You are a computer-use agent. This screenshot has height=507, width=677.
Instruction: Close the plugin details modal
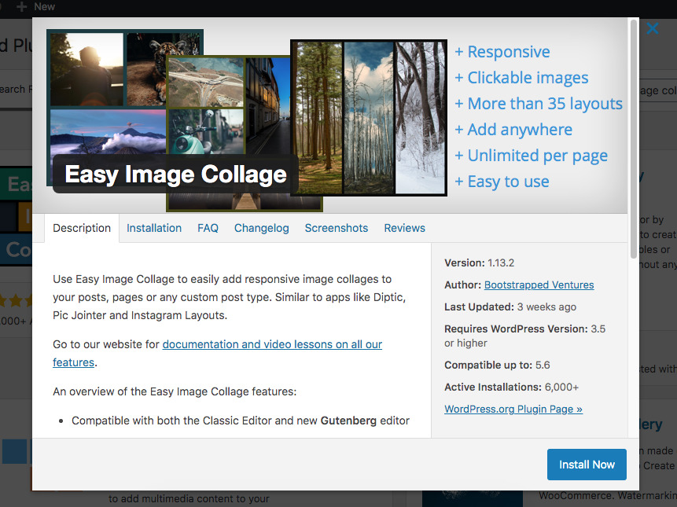click(652, 30)
